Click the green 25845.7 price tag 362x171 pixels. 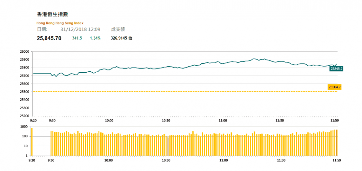pyautogui.click(x=336, y=68)
